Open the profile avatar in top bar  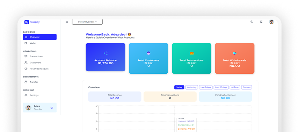click(x=271, y=22)
